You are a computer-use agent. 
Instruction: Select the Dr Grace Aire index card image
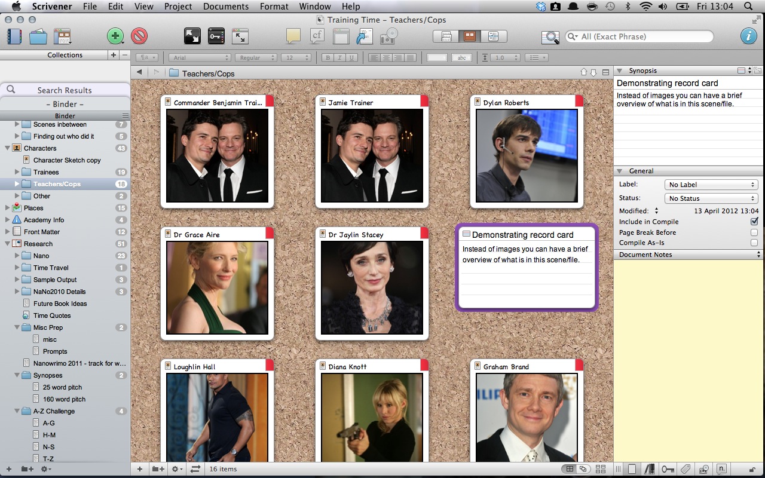point(217,287)
